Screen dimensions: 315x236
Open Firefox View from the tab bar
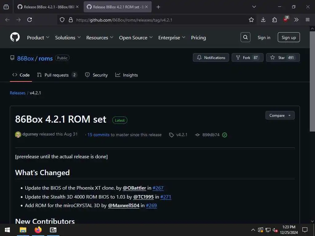(x=6, y=7)
